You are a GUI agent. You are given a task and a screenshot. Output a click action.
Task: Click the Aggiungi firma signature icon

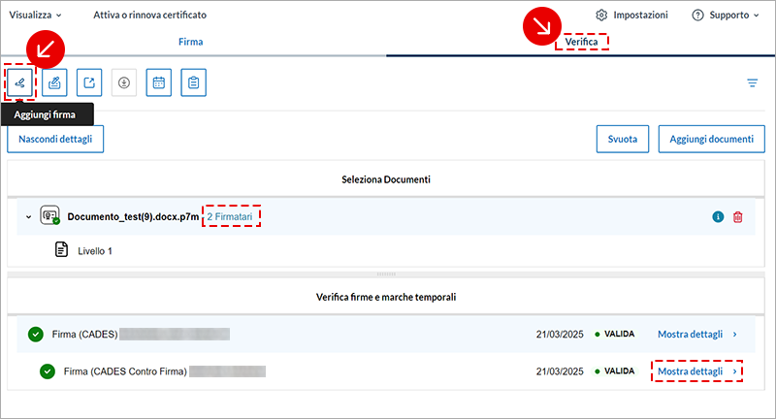point(20,82)
